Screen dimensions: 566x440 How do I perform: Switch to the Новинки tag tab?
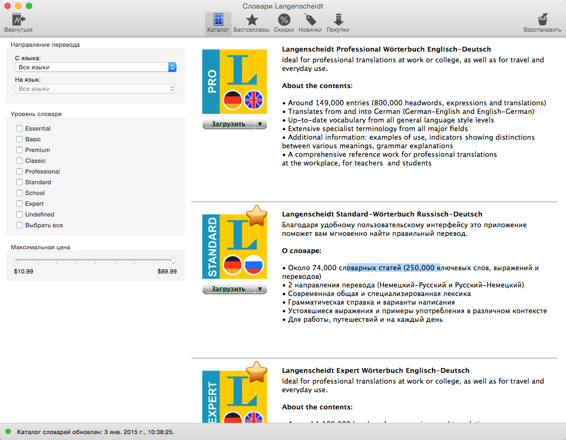click(x=310, y=23)
